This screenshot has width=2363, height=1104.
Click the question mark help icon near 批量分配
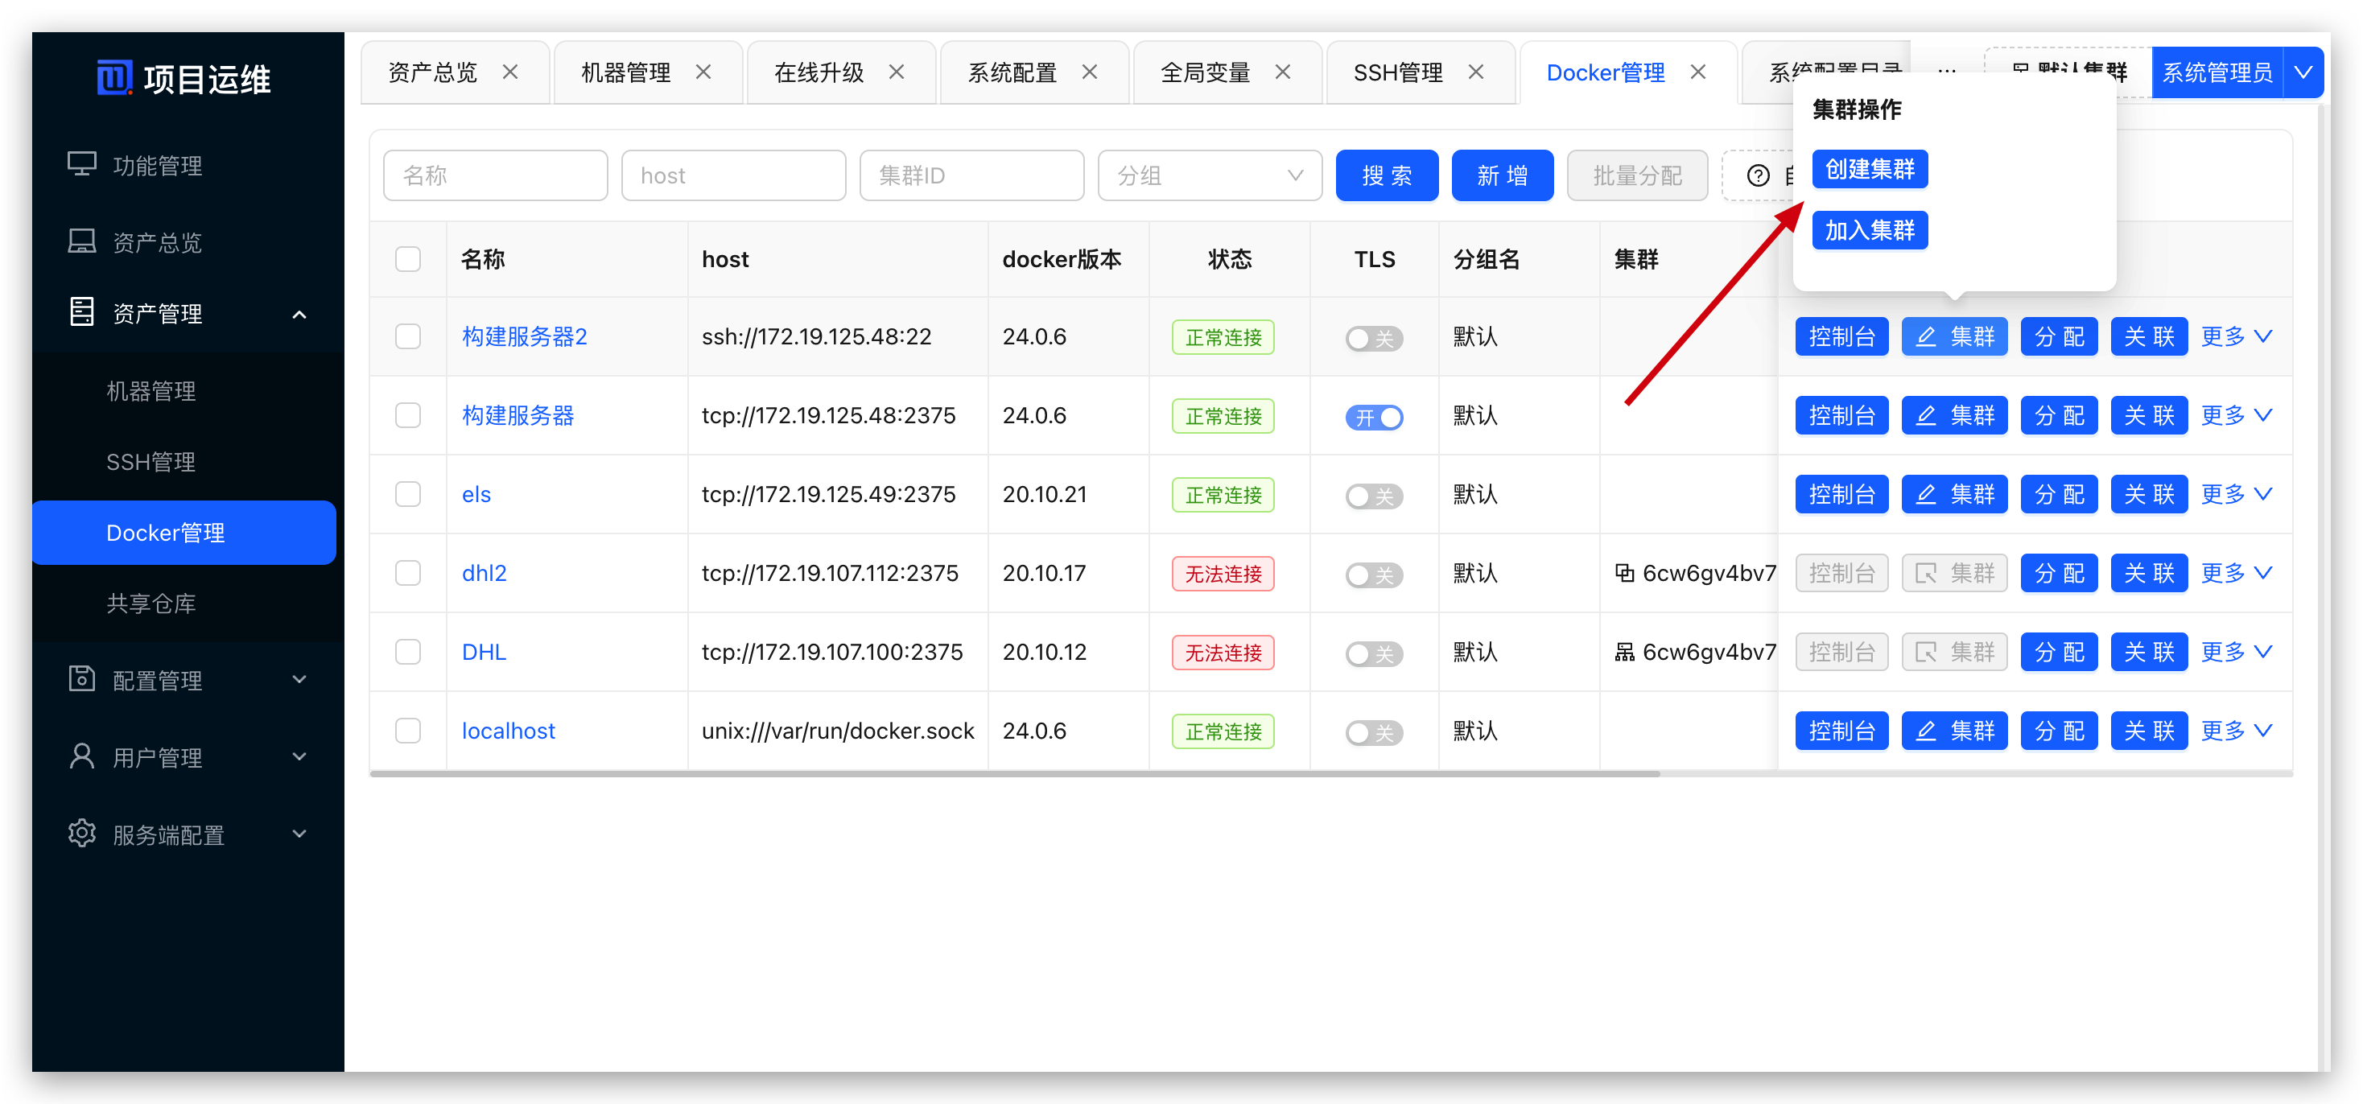click(x=1758, y=175)
